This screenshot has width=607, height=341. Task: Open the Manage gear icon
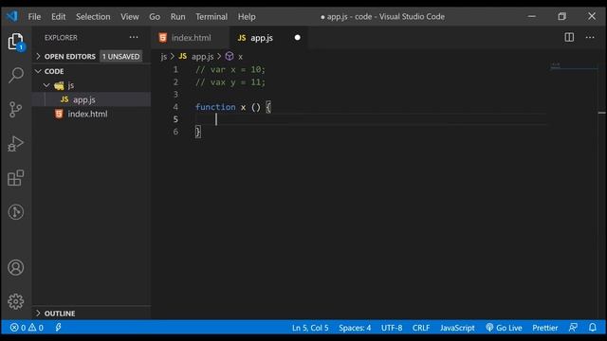tap(16, 301)
